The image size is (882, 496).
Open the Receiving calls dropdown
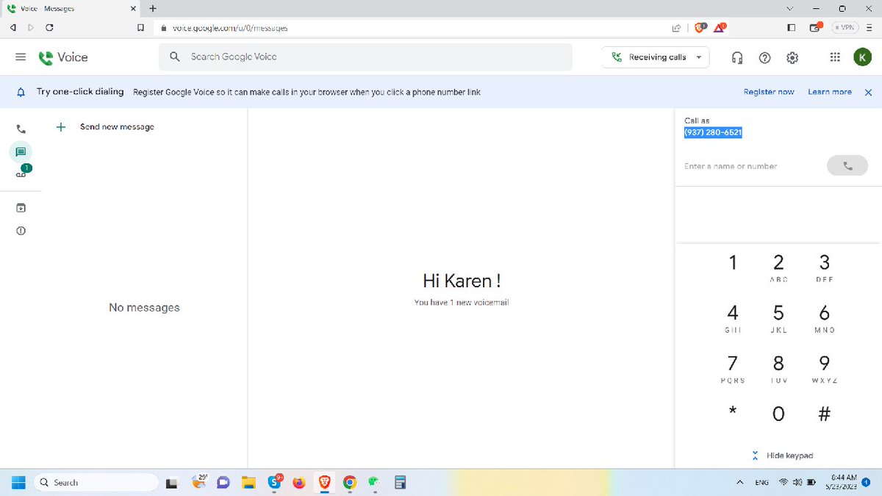click(656, 57)
